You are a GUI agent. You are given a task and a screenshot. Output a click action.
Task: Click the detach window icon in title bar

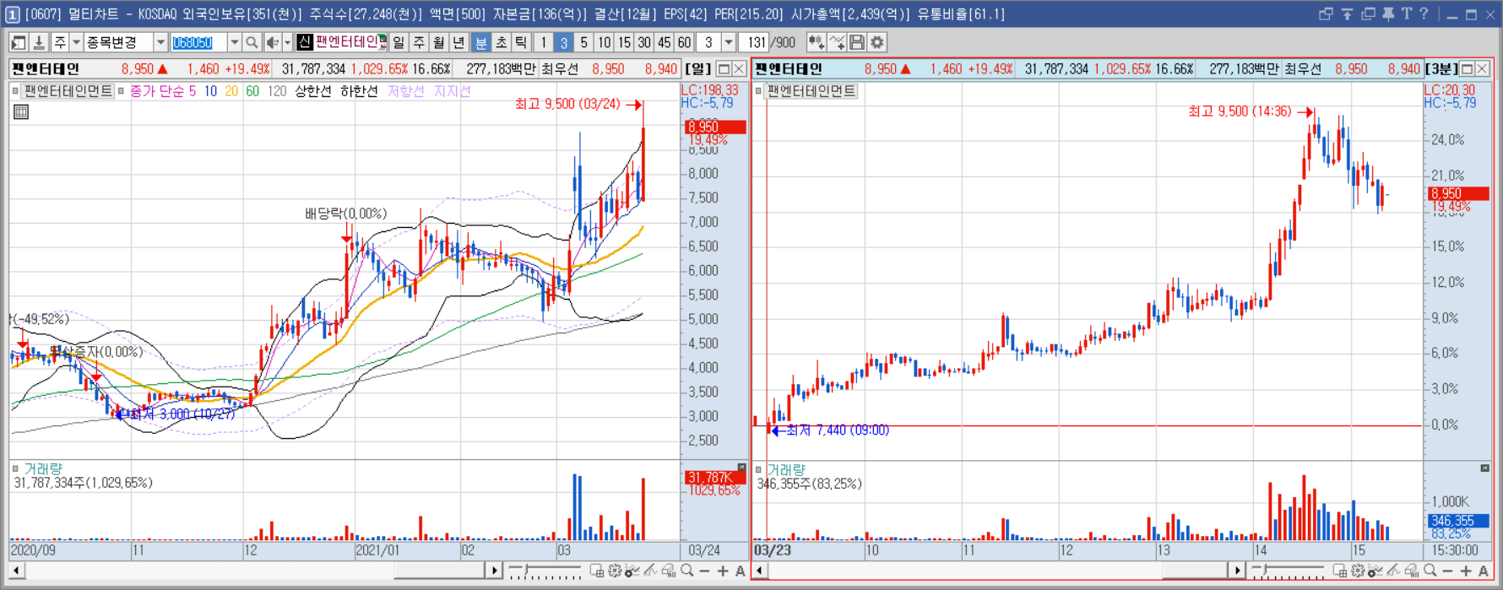click(1326, 14)
